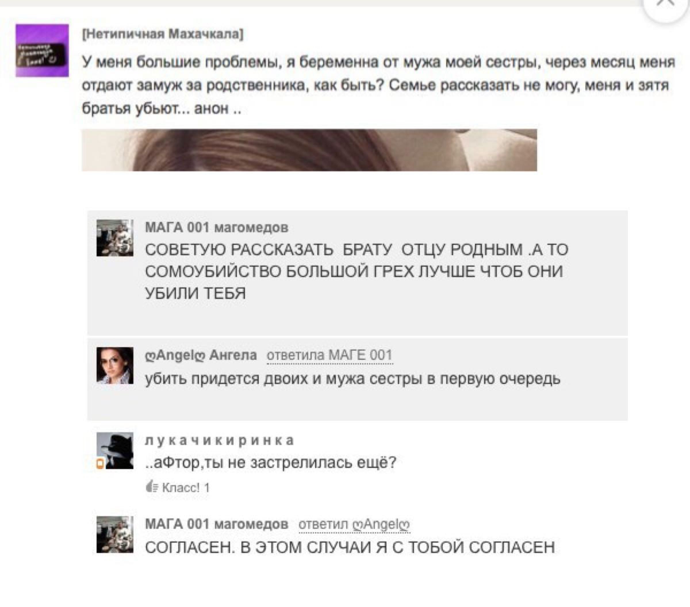
Task: Click the first comment text by МАГА 001
Action: click(356, 271)
